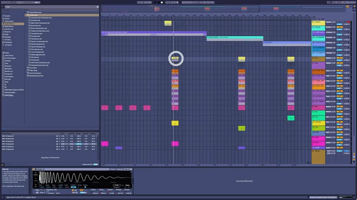Open Audio Effects browser category
The width and height of the screenshot is (357, 200).
click(x=13, y=24)
